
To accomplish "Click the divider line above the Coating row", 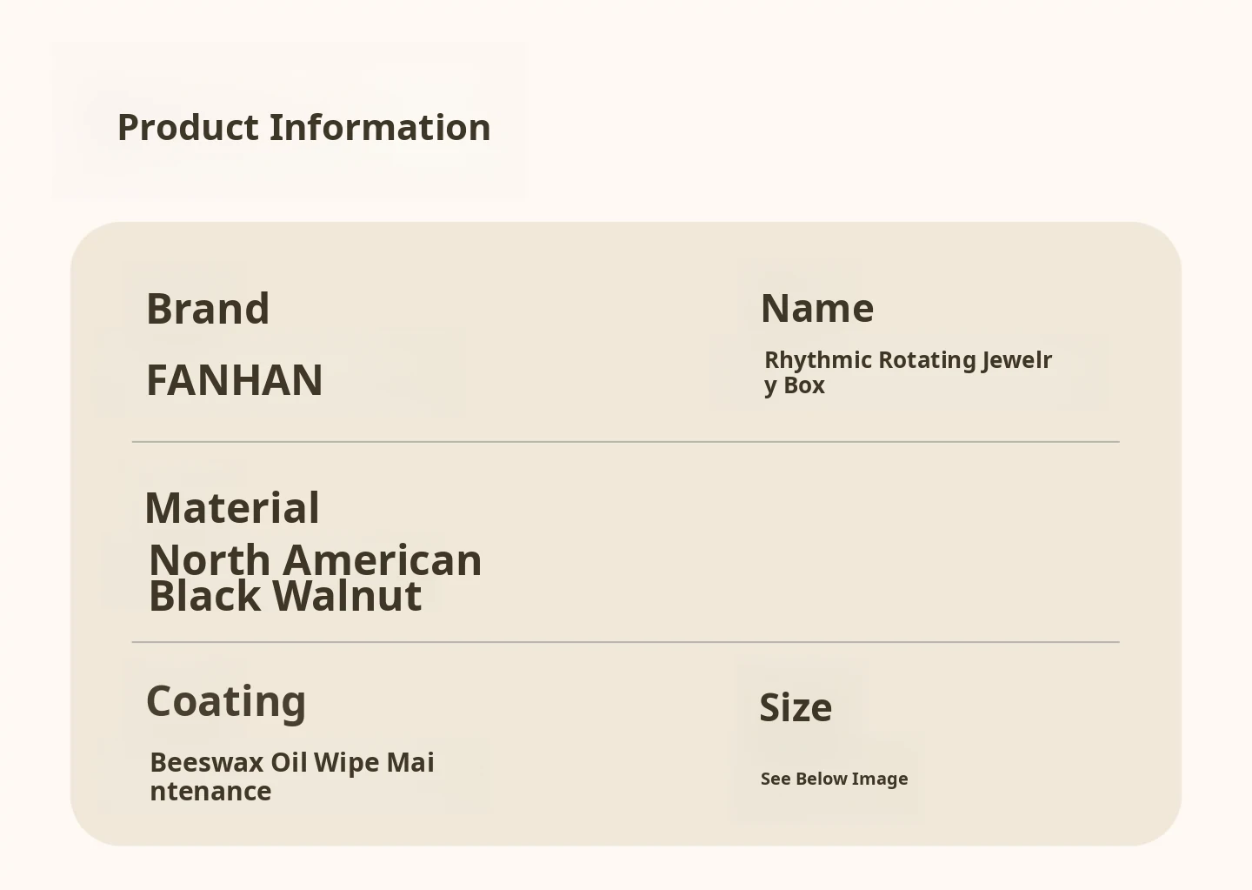I will coord(625,642).
